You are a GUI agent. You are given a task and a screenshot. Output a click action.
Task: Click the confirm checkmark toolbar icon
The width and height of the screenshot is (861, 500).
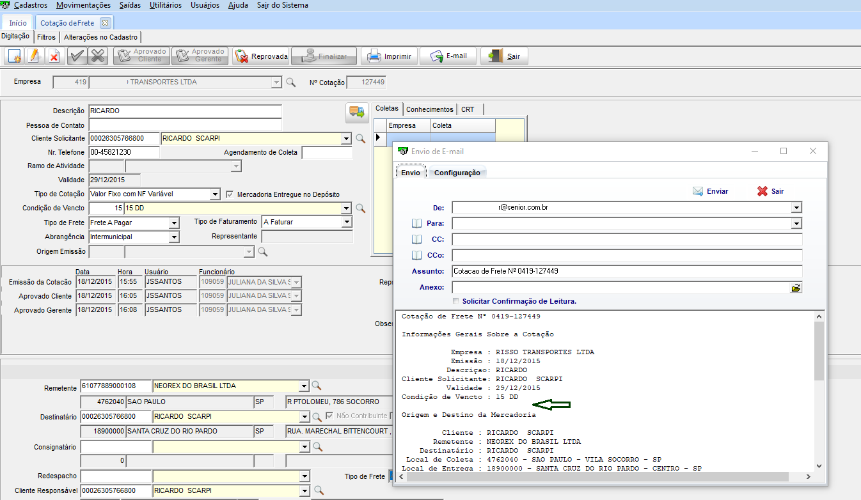coord(77,56)
